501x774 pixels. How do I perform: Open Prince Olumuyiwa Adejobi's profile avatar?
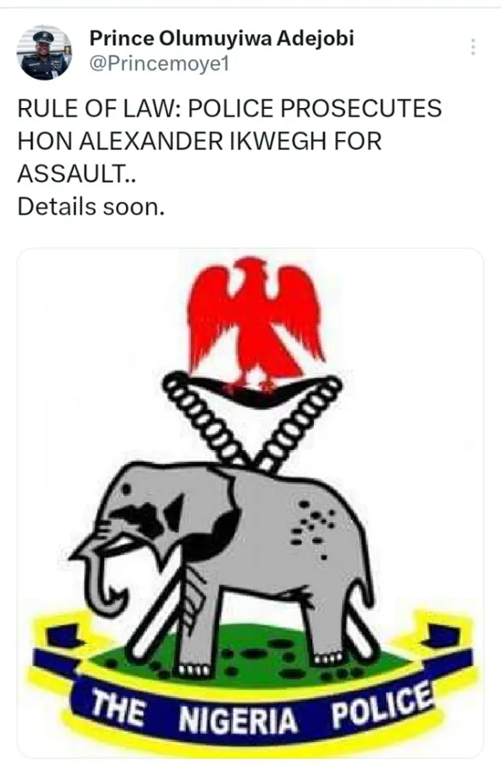click(44, 52)
